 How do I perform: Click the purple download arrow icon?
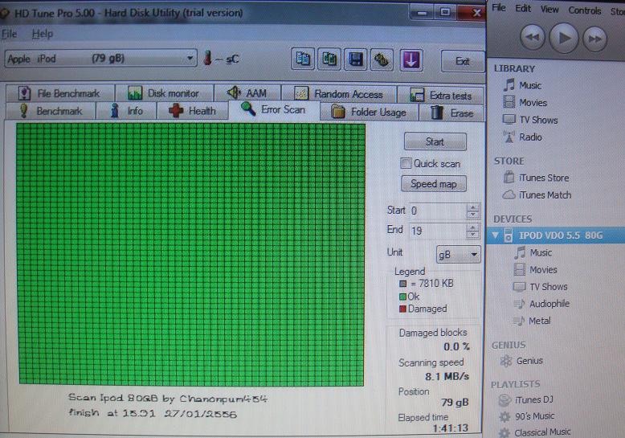click(x=411, y=60)
